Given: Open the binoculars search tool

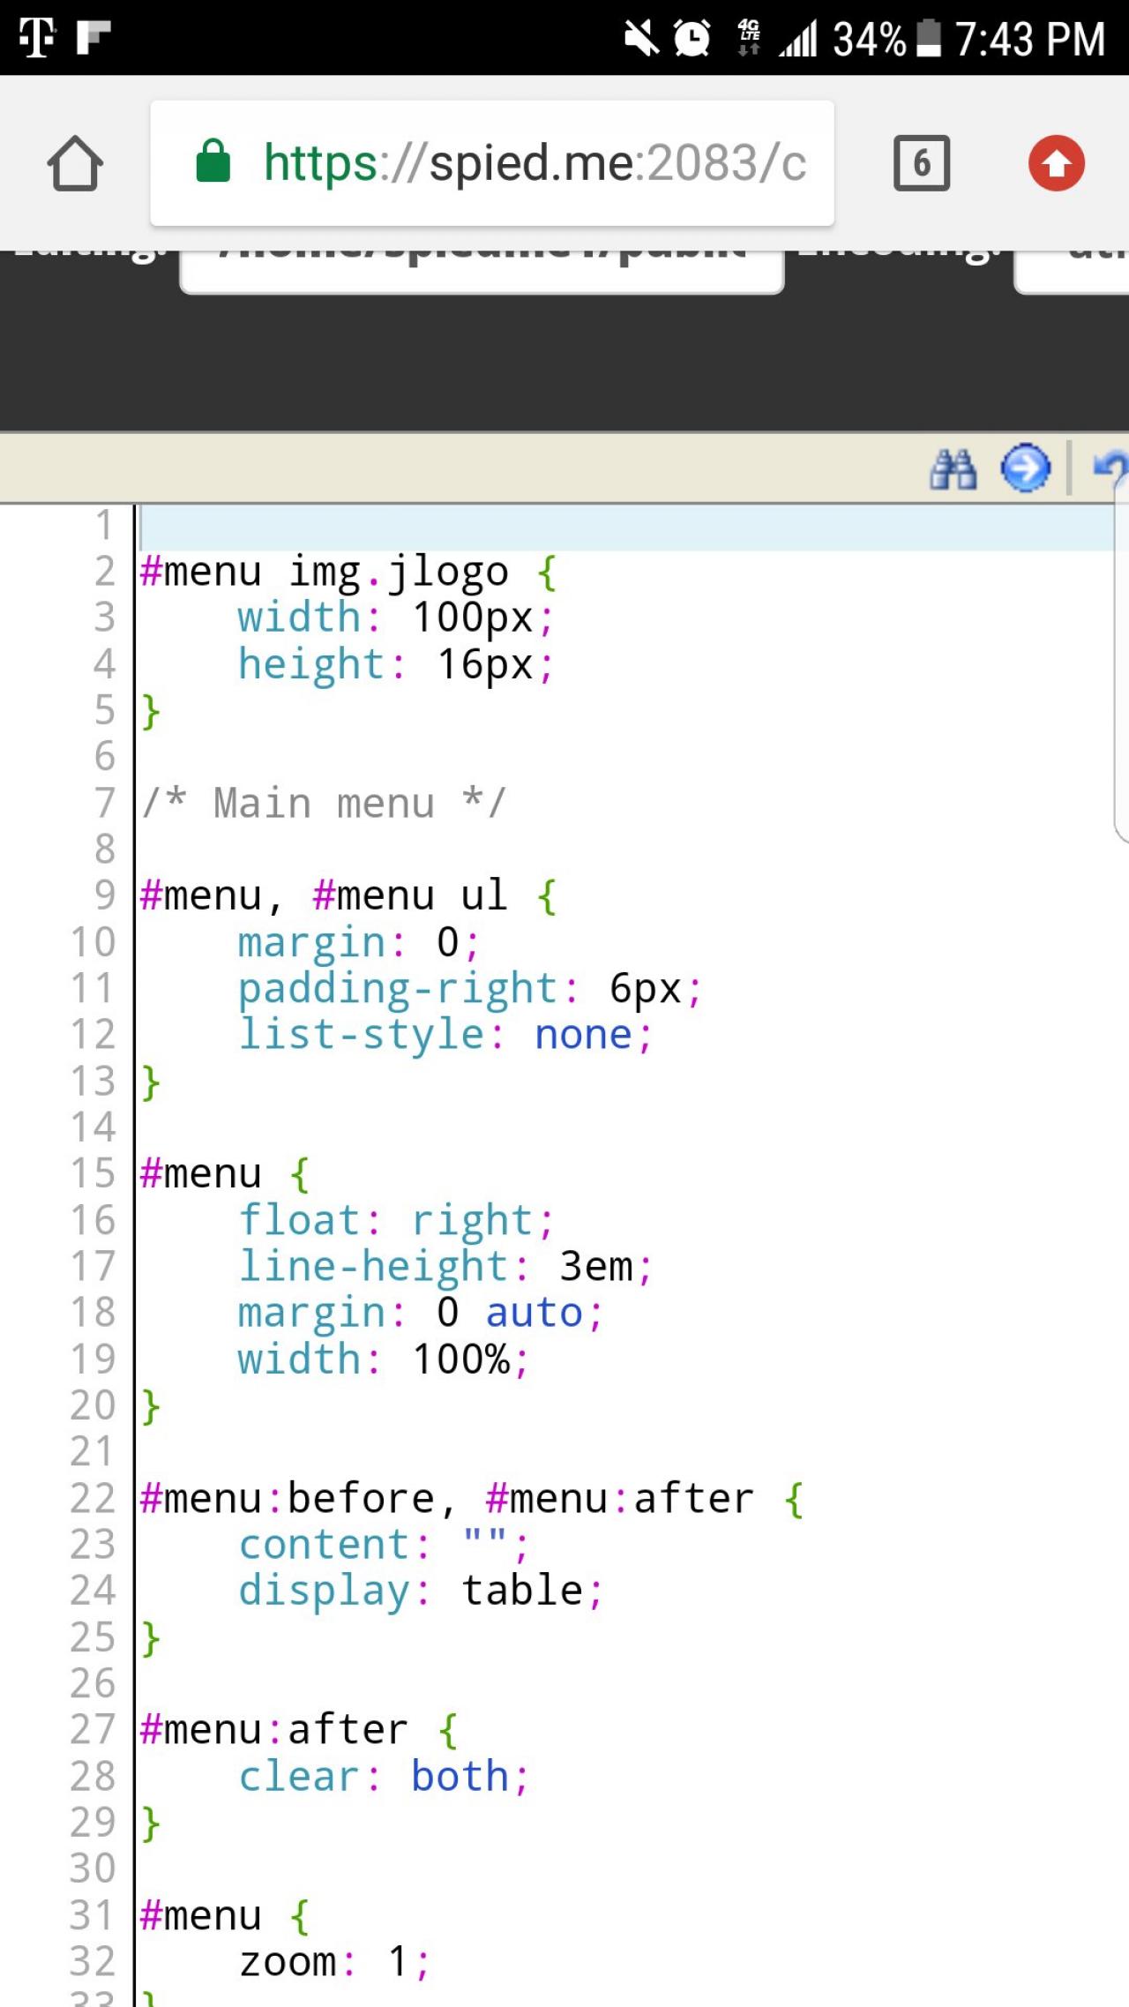Looking at the screenshot, I should [x=953, y=468].
